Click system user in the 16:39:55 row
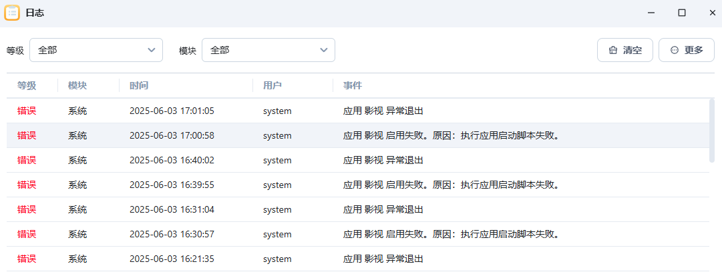This screenshot has height=272, width=722. point(277,185)
